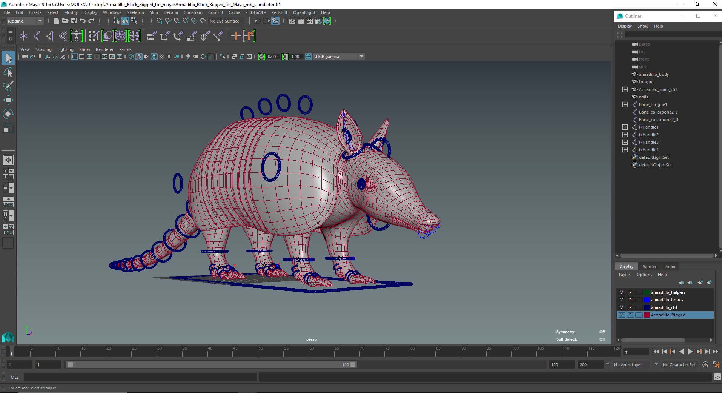Expand Bone_tongue1 node in Outliner
The width and height of the screenshot is (722, 393).
pos(625,104)
